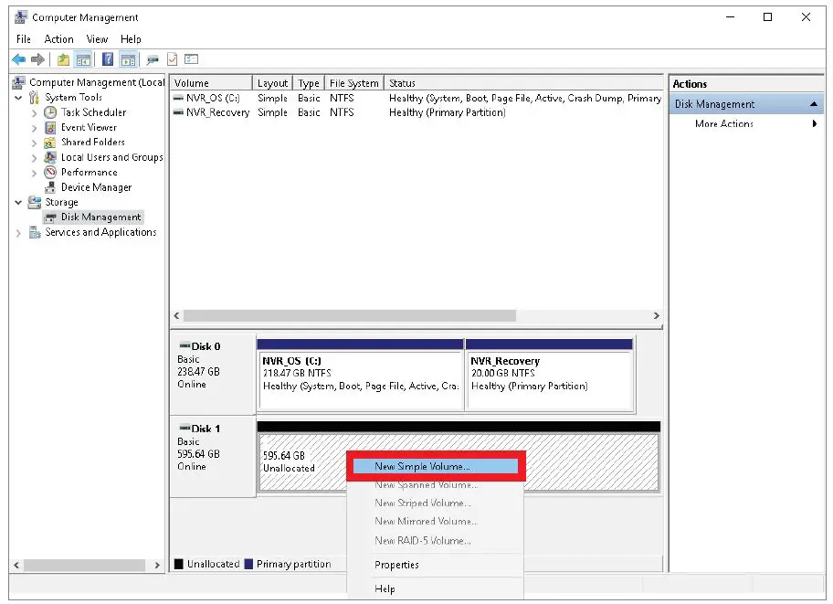
Task: Collapse the Storage tree node
Action: tap(18, 202)
